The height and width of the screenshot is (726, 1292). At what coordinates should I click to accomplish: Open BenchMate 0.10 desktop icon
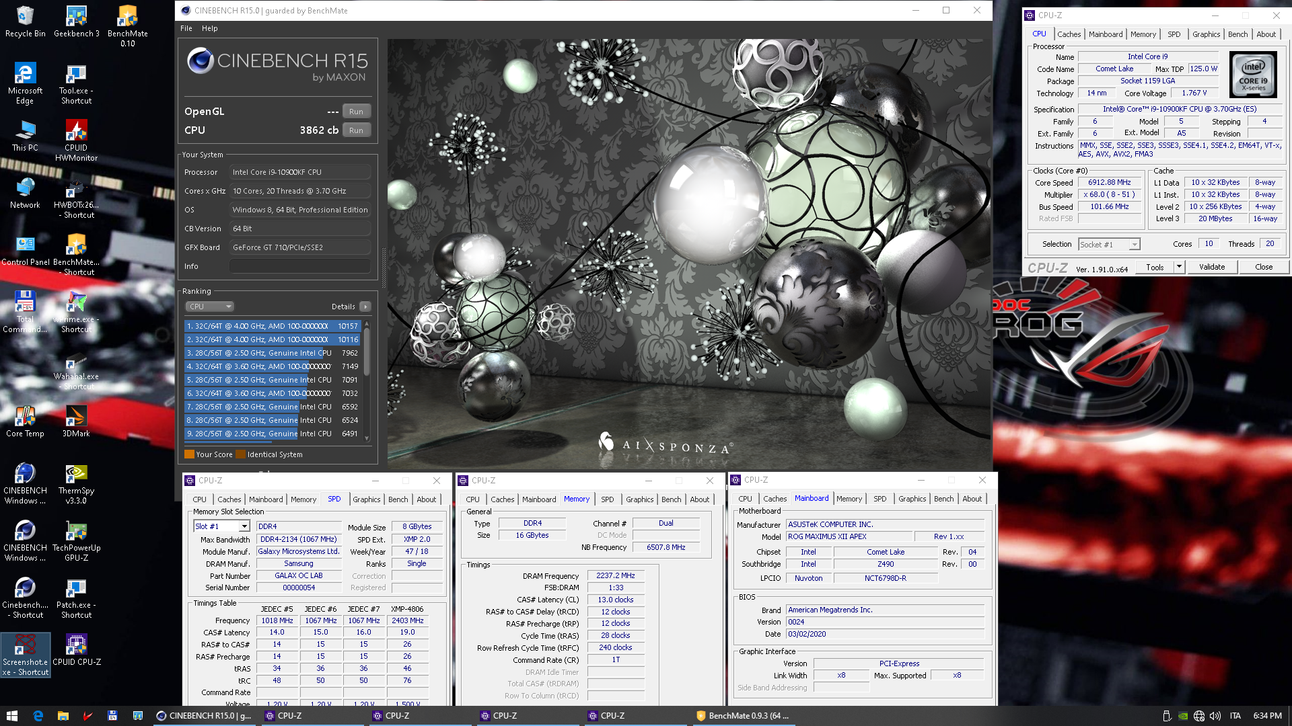pos(127,26)
